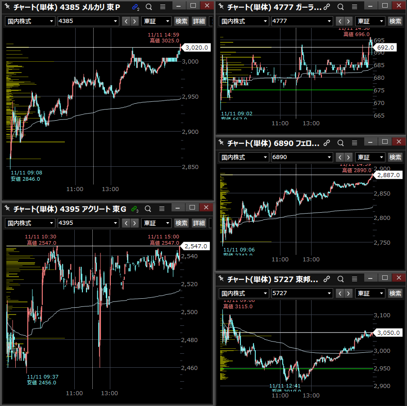Click the chain link icon in the 6890 chart

point(327,143)
